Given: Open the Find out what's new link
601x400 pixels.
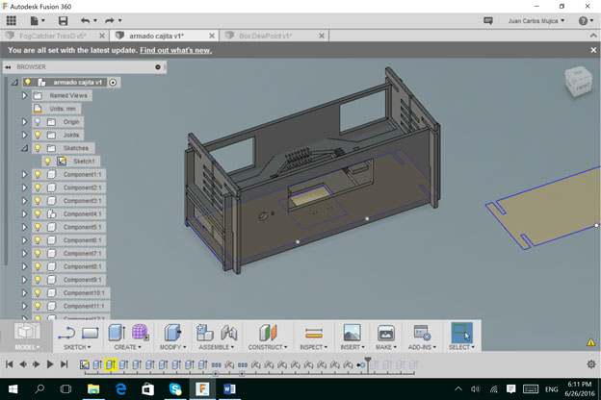Looking at the screenshot, I should 175,50.
